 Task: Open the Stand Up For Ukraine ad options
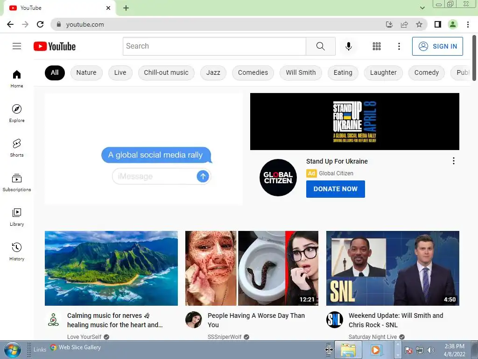[454, 161]
